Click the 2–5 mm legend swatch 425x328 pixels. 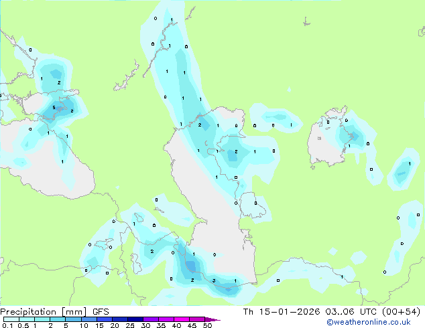[58, 319]
